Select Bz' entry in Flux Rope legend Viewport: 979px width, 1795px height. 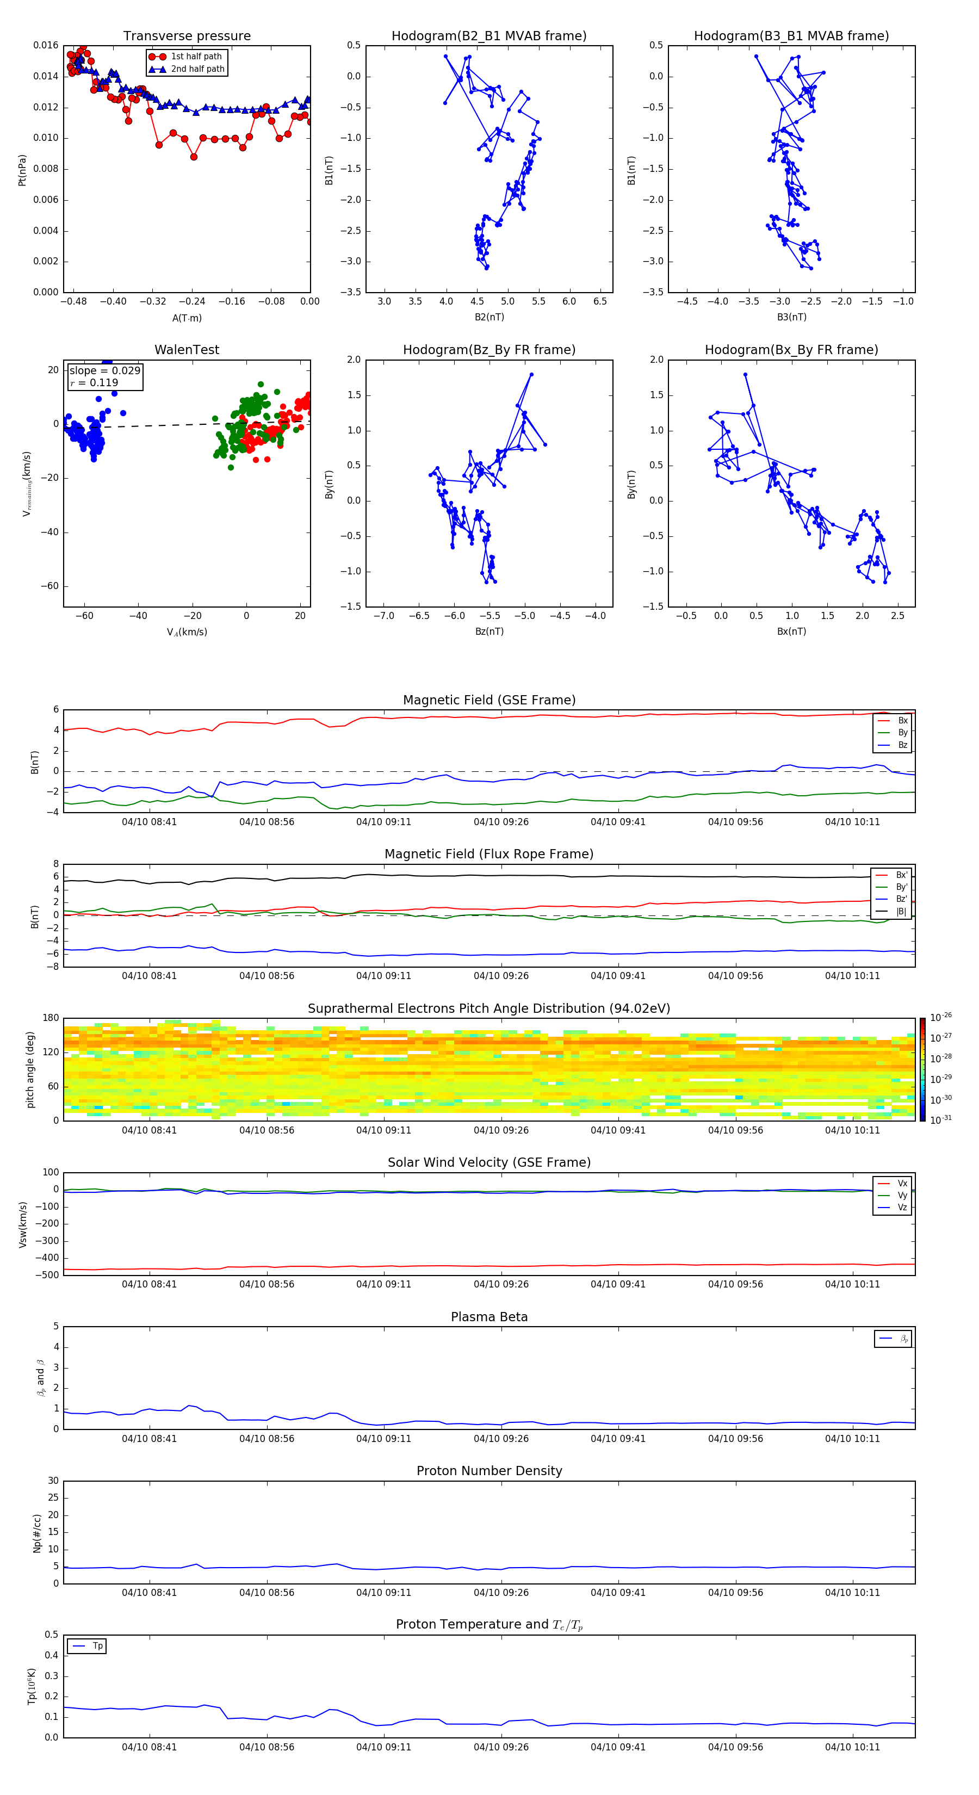tap(892, 899)
